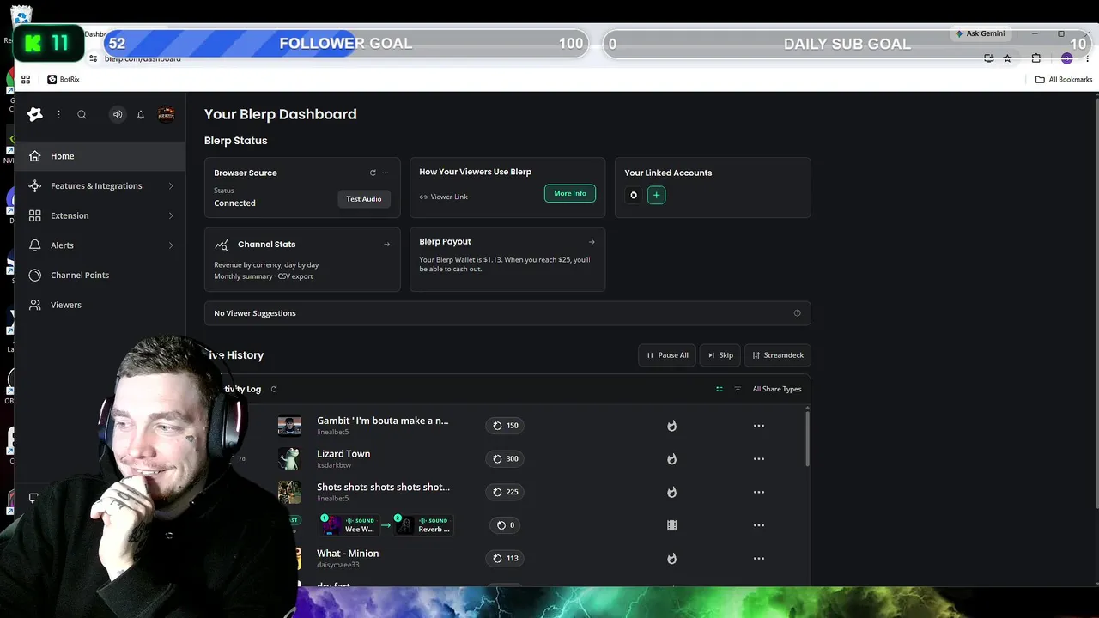Replay the Lizard Town sound for 300
Image resolution: width=1099 pixels, height=618 pixels.
point(505,458)
